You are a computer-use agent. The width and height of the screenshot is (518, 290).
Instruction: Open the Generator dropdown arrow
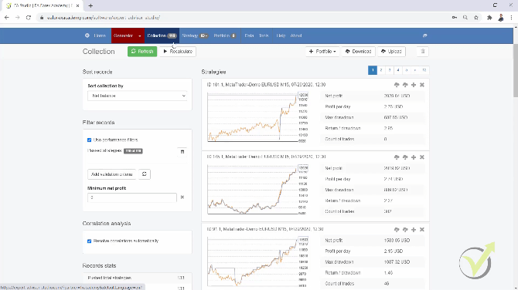click(140, 35)
